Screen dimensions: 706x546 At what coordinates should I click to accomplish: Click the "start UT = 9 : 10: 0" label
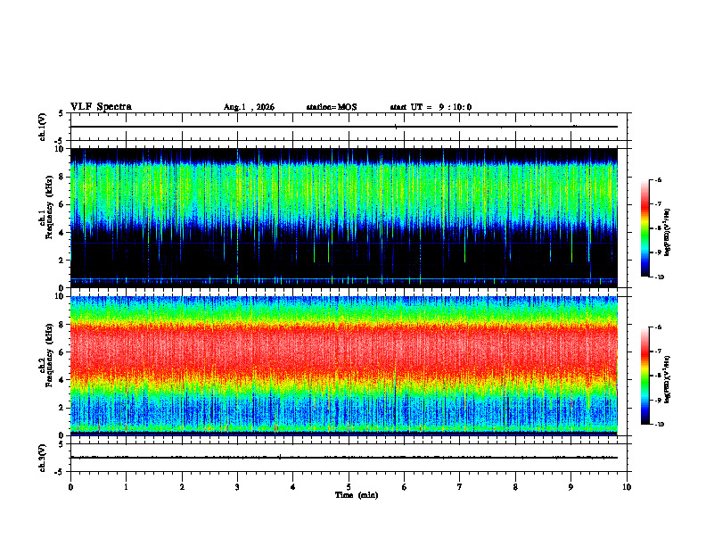431,107
